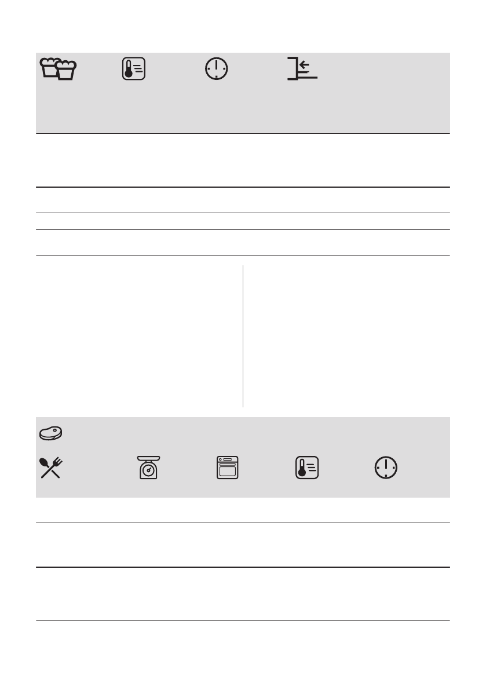
Task: Click the kitchen weighing scale icon
Action: (x=149, y=468)
